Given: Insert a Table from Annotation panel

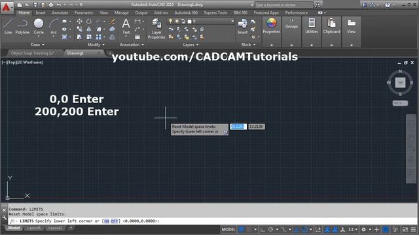Looking at the screenshot, I should pos(137,37).
